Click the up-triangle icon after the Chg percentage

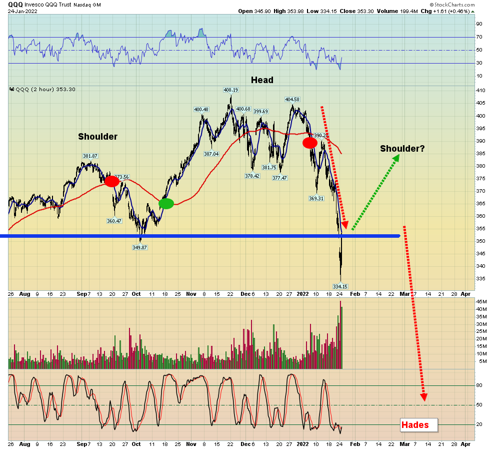point(473,12)
